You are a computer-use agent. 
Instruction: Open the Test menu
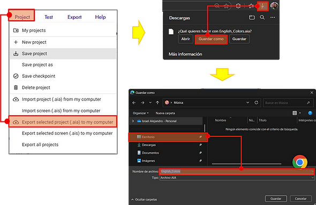(49, 17)
